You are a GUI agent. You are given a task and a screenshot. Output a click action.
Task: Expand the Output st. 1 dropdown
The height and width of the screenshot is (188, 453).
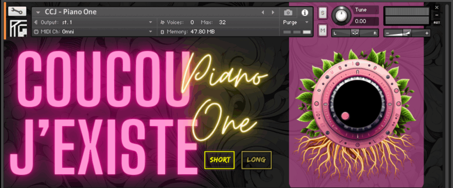(x=150, y=22)
